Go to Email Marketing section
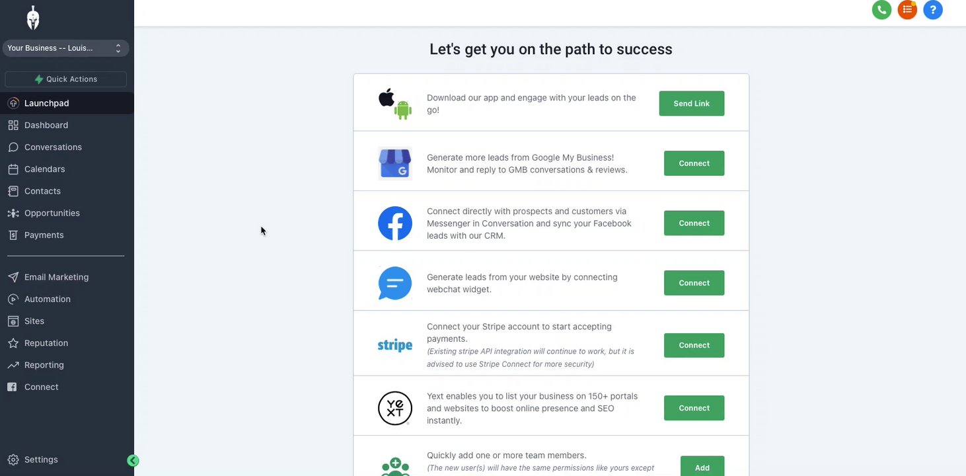The width and height of the screenshot is (966, 476). coord(56,277)
